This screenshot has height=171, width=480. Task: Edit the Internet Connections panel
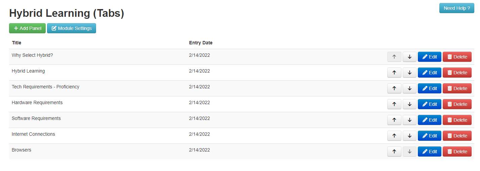[x=429, y=136]
